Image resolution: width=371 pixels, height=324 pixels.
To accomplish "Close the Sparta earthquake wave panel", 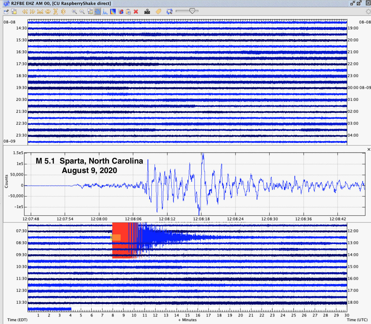I will (369, 149).
